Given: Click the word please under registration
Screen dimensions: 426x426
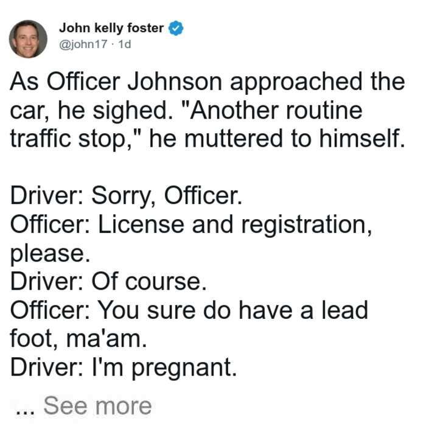Looking at the screenshot, I should pyautogui.click(x=50, y=254).
